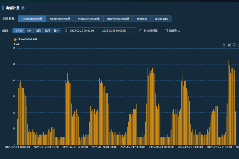Choose the 15分钟 time interval
The height and width of the screenshot is (159, 239).
[18, 31]
